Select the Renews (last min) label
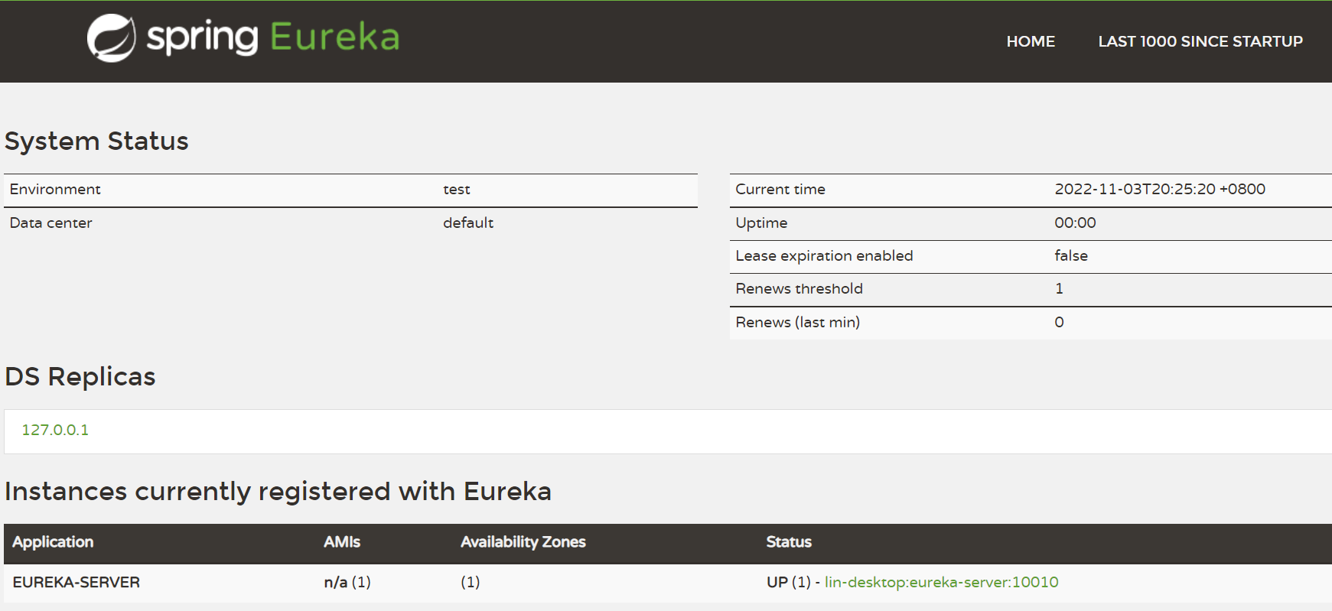 click(797, 322)
